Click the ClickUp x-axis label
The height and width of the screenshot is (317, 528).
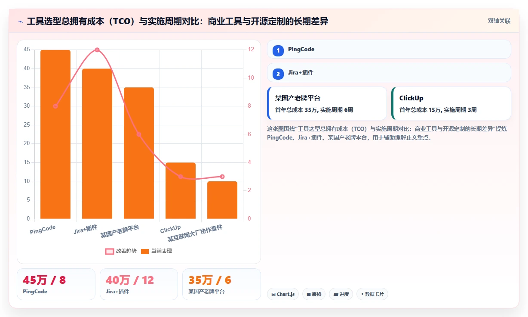(171, 229)
